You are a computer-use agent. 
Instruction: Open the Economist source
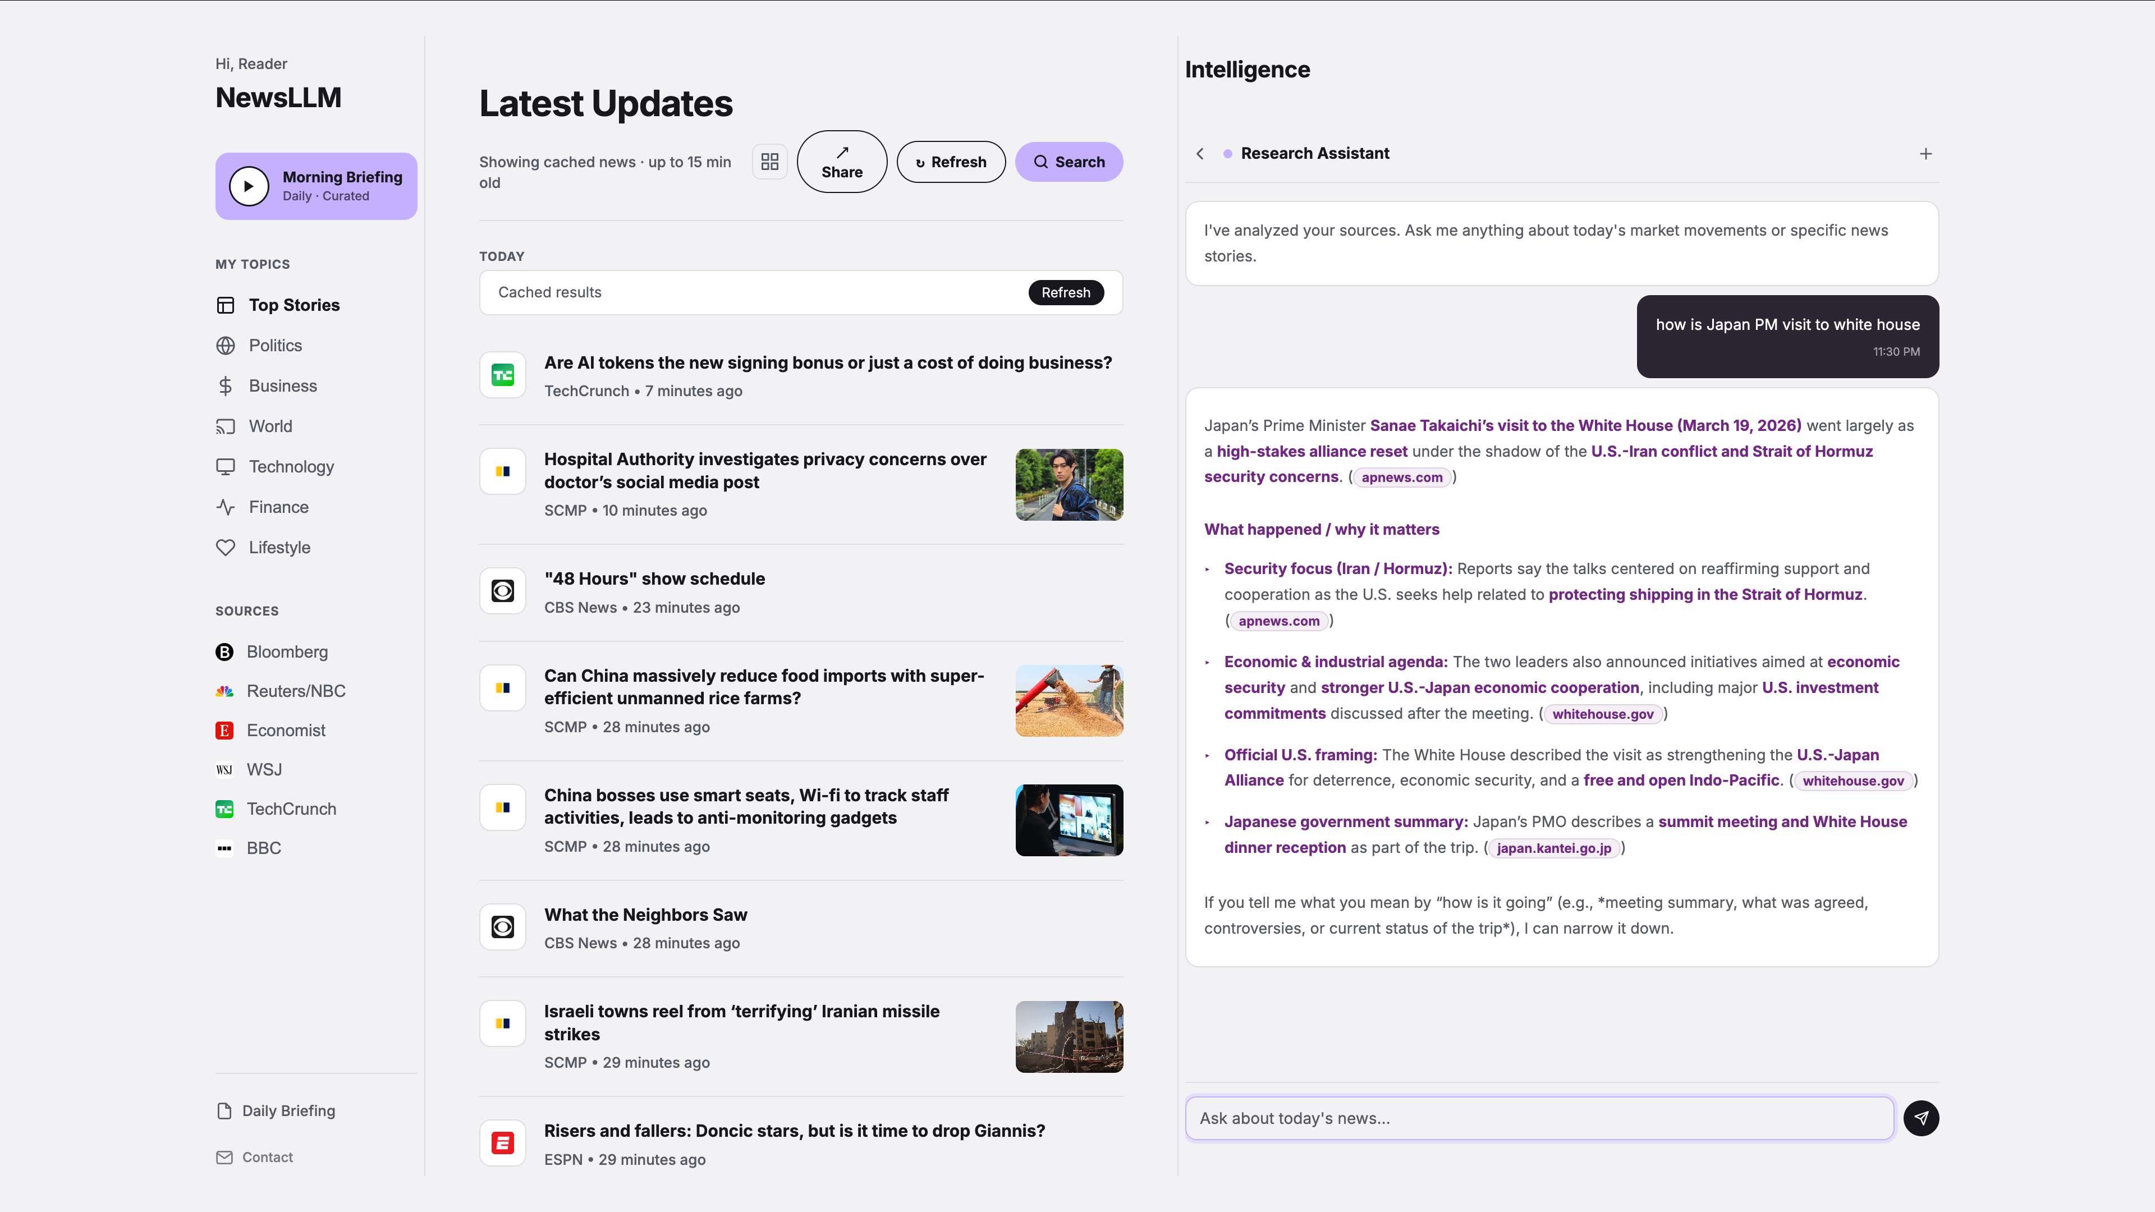point(285,730)
